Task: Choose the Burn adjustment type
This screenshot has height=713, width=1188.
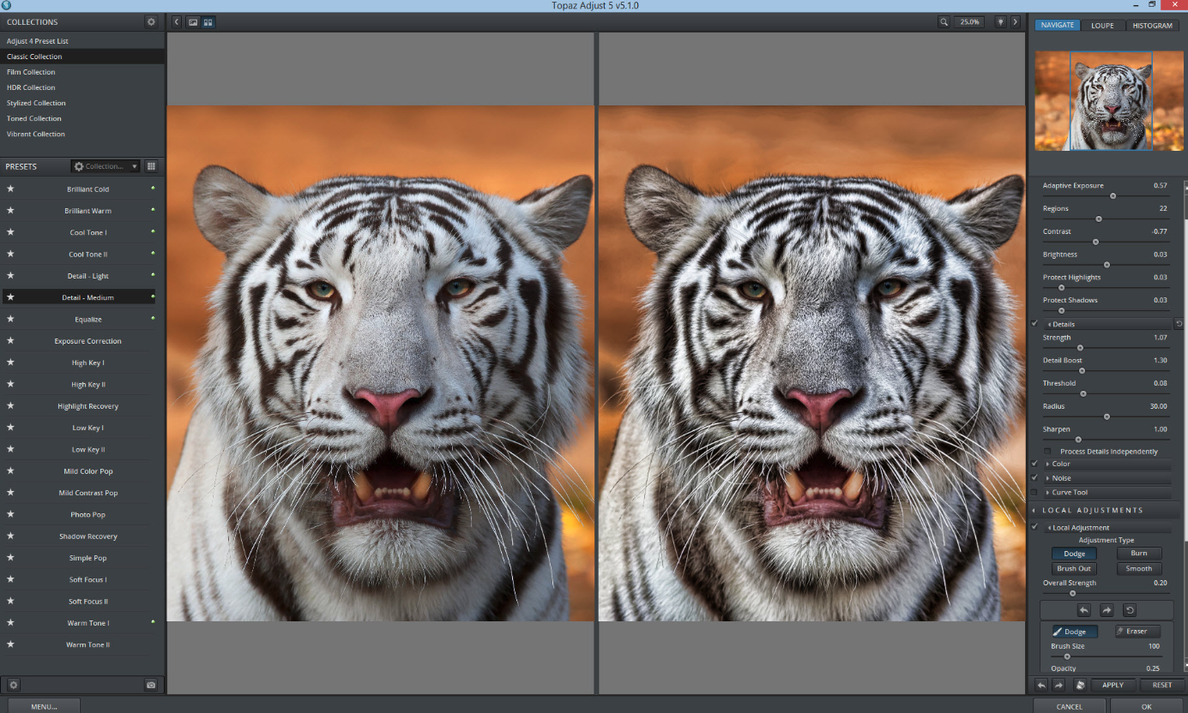Action: (1138, 554)
